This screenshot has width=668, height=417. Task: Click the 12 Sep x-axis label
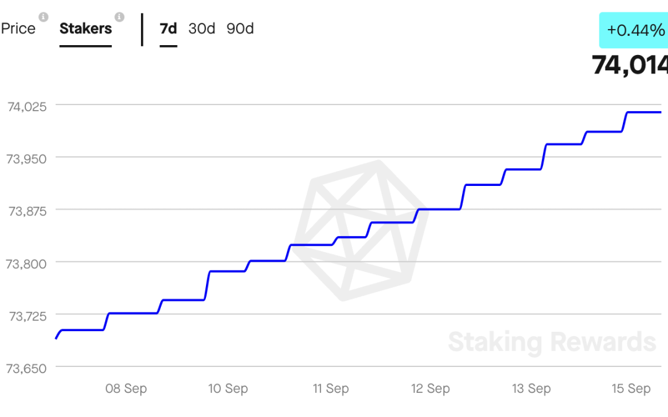(430, 389)
